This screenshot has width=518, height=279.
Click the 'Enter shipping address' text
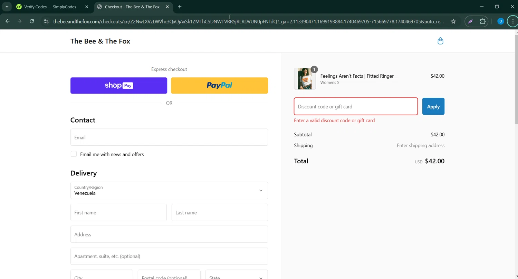click(x=421, y=145)
